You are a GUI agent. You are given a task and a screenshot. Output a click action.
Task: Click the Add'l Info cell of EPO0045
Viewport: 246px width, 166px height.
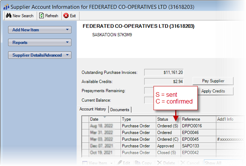coord(230,139)
